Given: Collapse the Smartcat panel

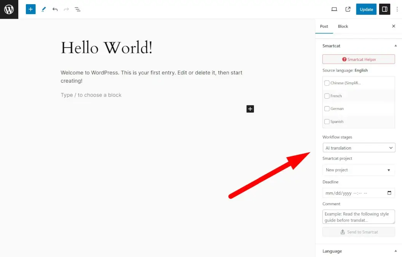Looking at the screenshot, I should tap(396, 46).
